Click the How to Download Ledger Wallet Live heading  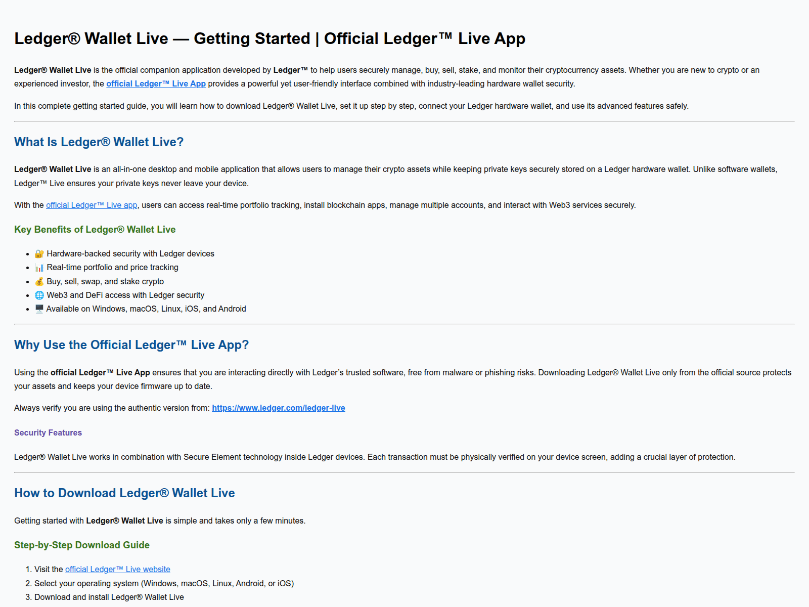pos(124,493)
